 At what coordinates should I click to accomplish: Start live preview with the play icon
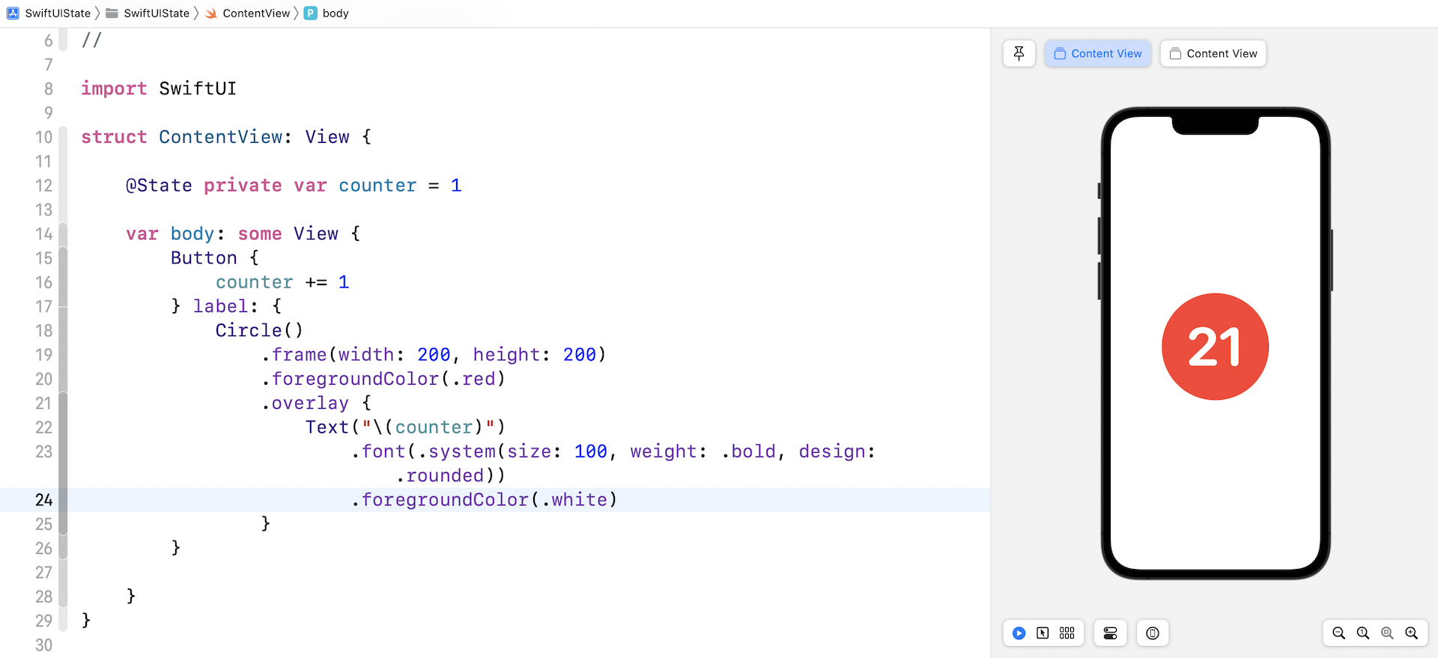pos(1019,633)
